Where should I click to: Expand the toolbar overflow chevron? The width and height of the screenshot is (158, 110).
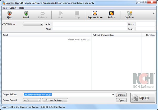(x=154, y=13)
